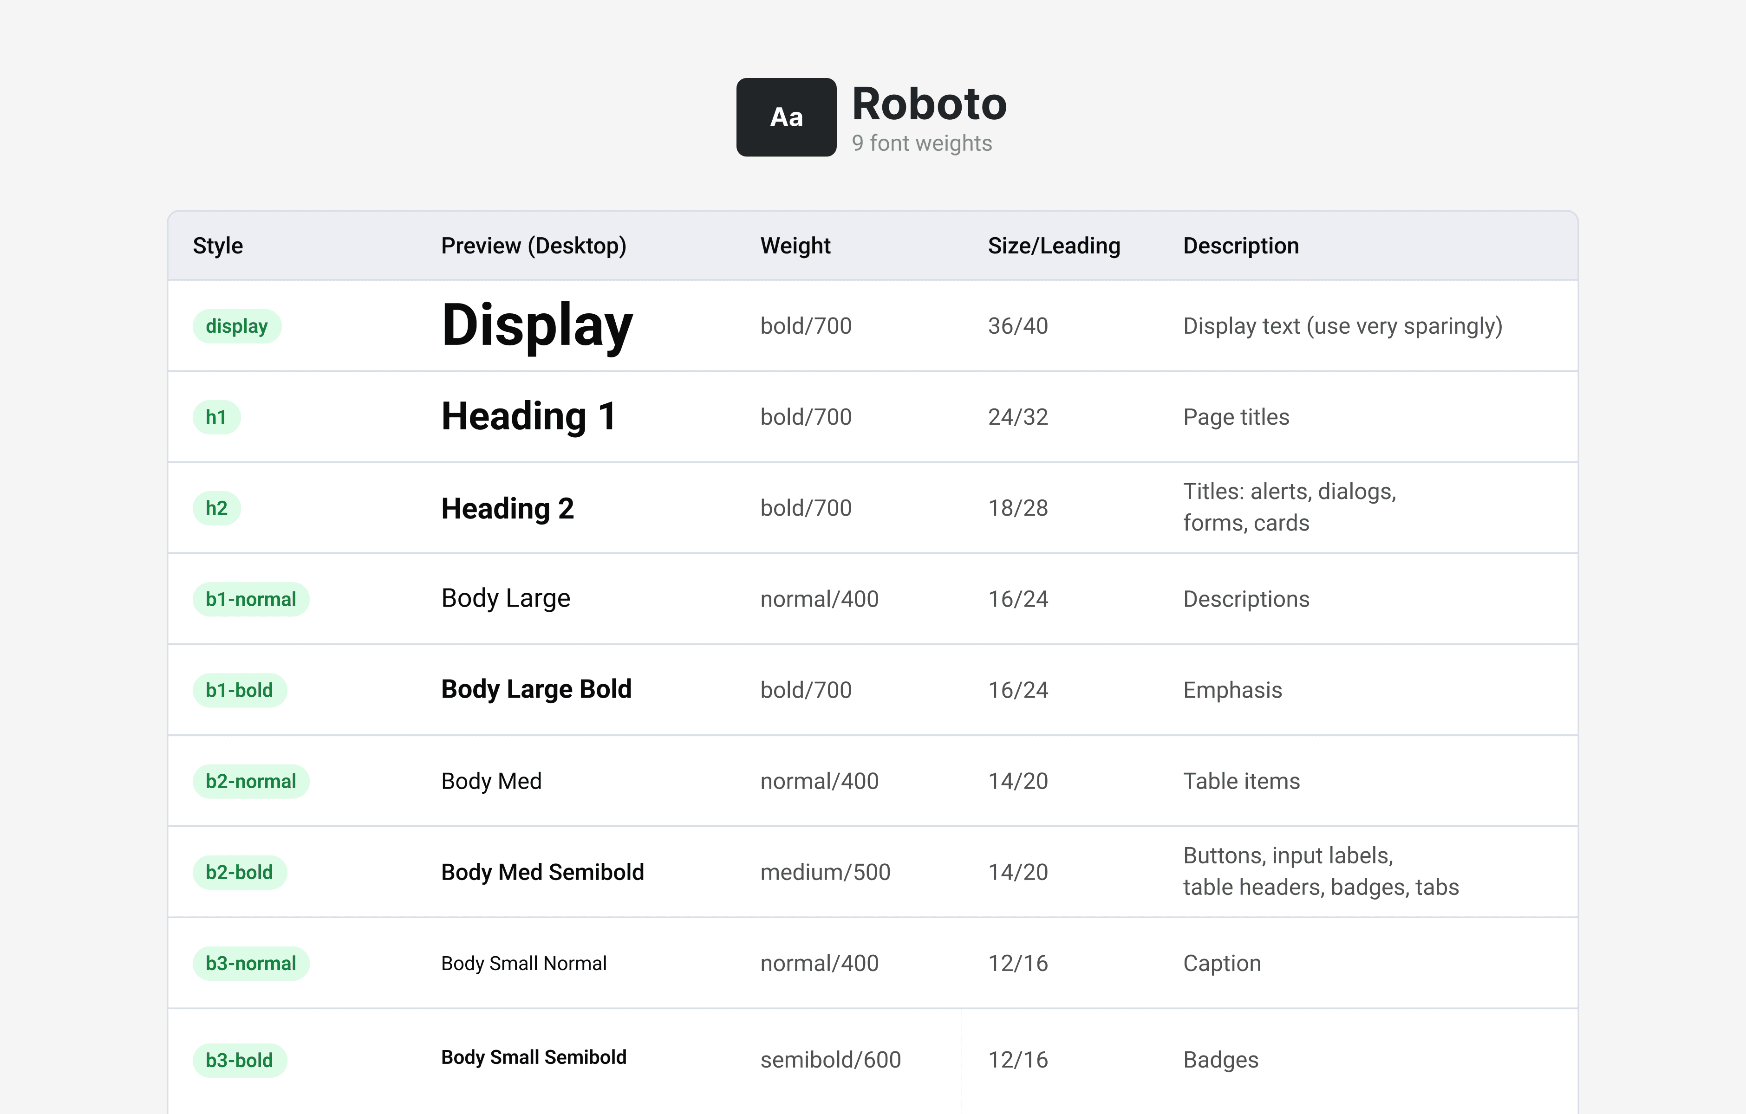Click the Size/Leading column header
The image size is (1746, 1114).
pos(1054,246)
